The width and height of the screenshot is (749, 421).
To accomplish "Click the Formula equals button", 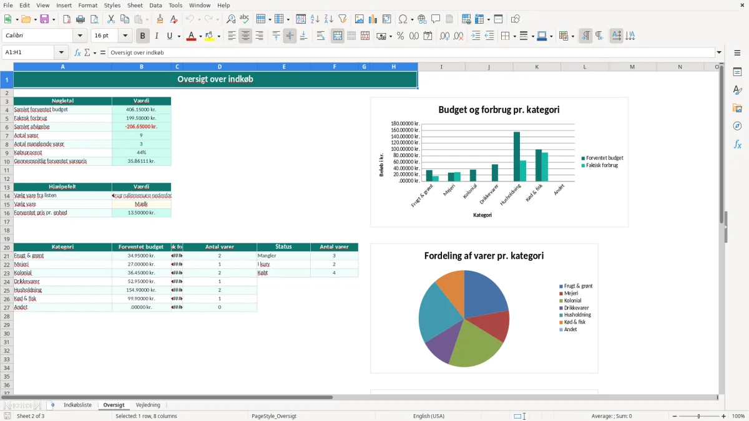I will pos(102,52).
